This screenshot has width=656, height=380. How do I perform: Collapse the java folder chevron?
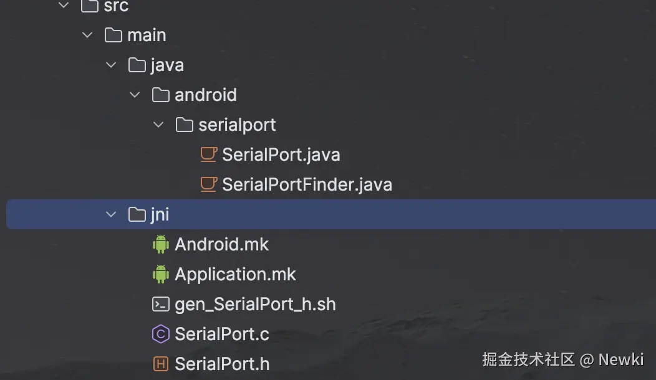(111, 65)
